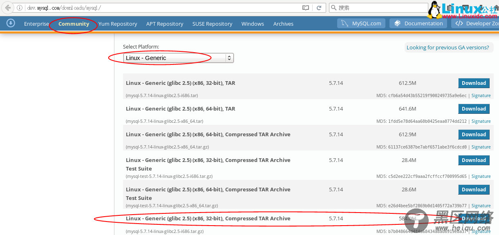
Task: Switch to the Community tab
Action: (x=74, y=24)
